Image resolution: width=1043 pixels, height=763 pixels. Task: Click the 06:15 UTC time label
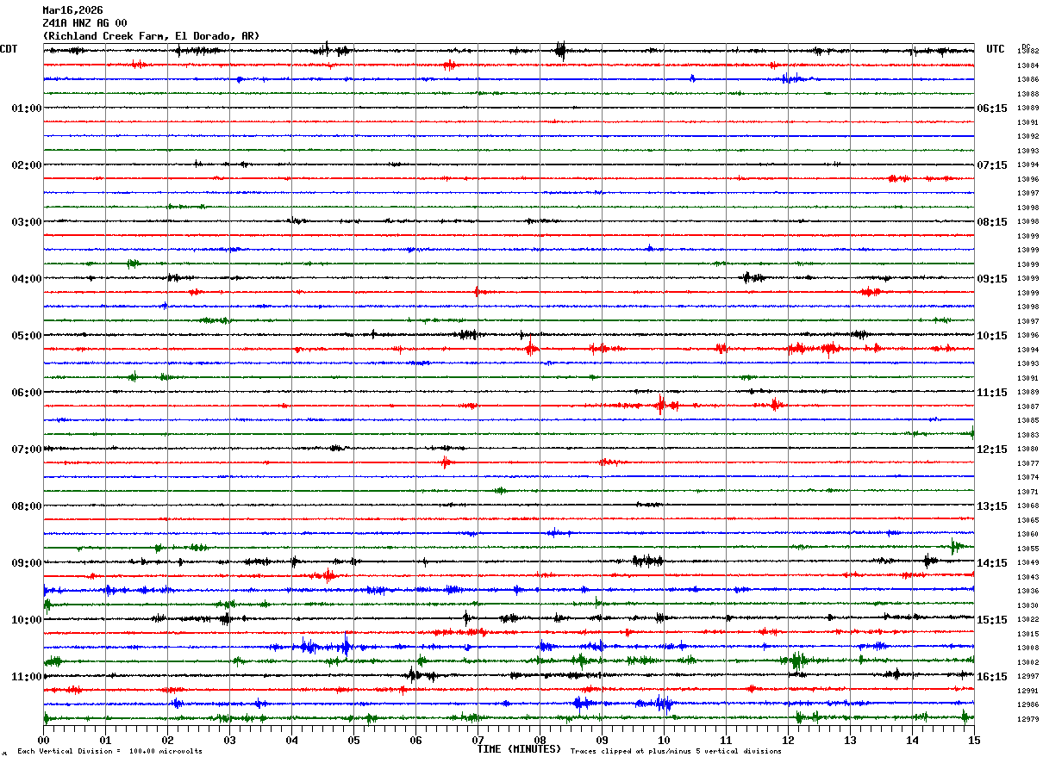click(x=992, y=109)
